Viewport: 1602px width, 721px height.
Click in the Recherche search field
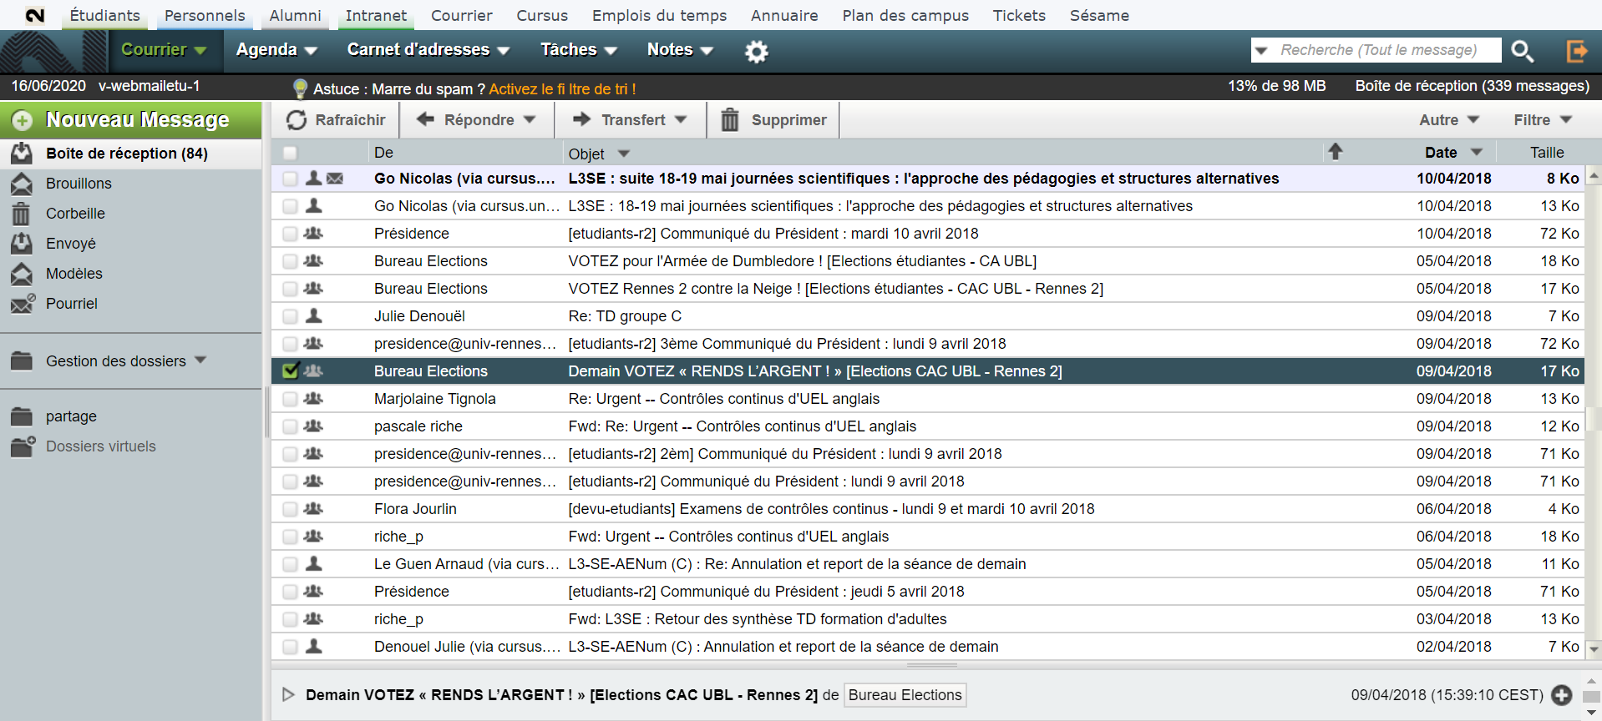pyautogui.click(x=1382, y=50)
